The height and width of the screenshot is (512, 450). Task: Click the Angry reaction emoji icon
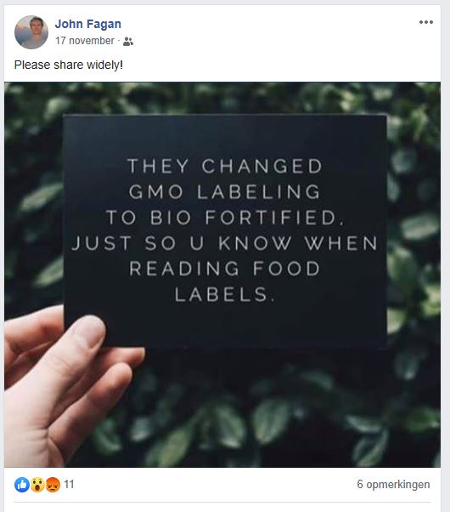click(x=53, y=485)
